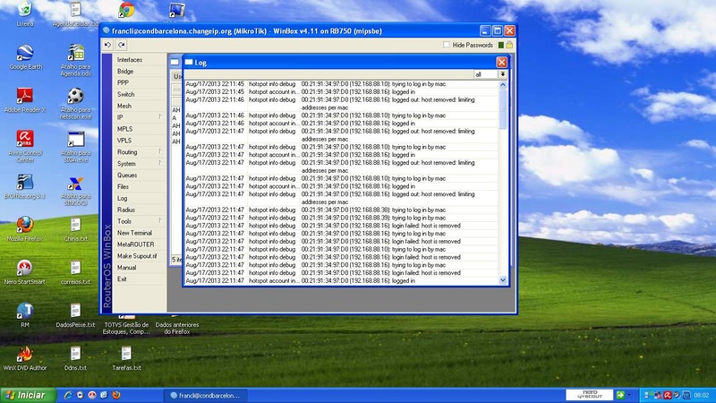
Task: Open Avira Control Center desktop icon
Action: pyautogui.click(x=25, y=146)
